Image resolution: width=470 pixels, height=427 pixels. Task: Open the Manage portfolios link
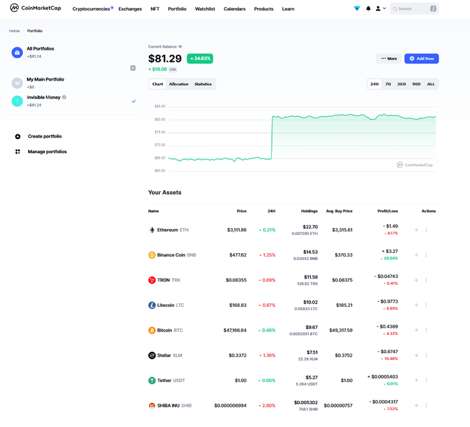pyautogui.click(x=48, y=152)
